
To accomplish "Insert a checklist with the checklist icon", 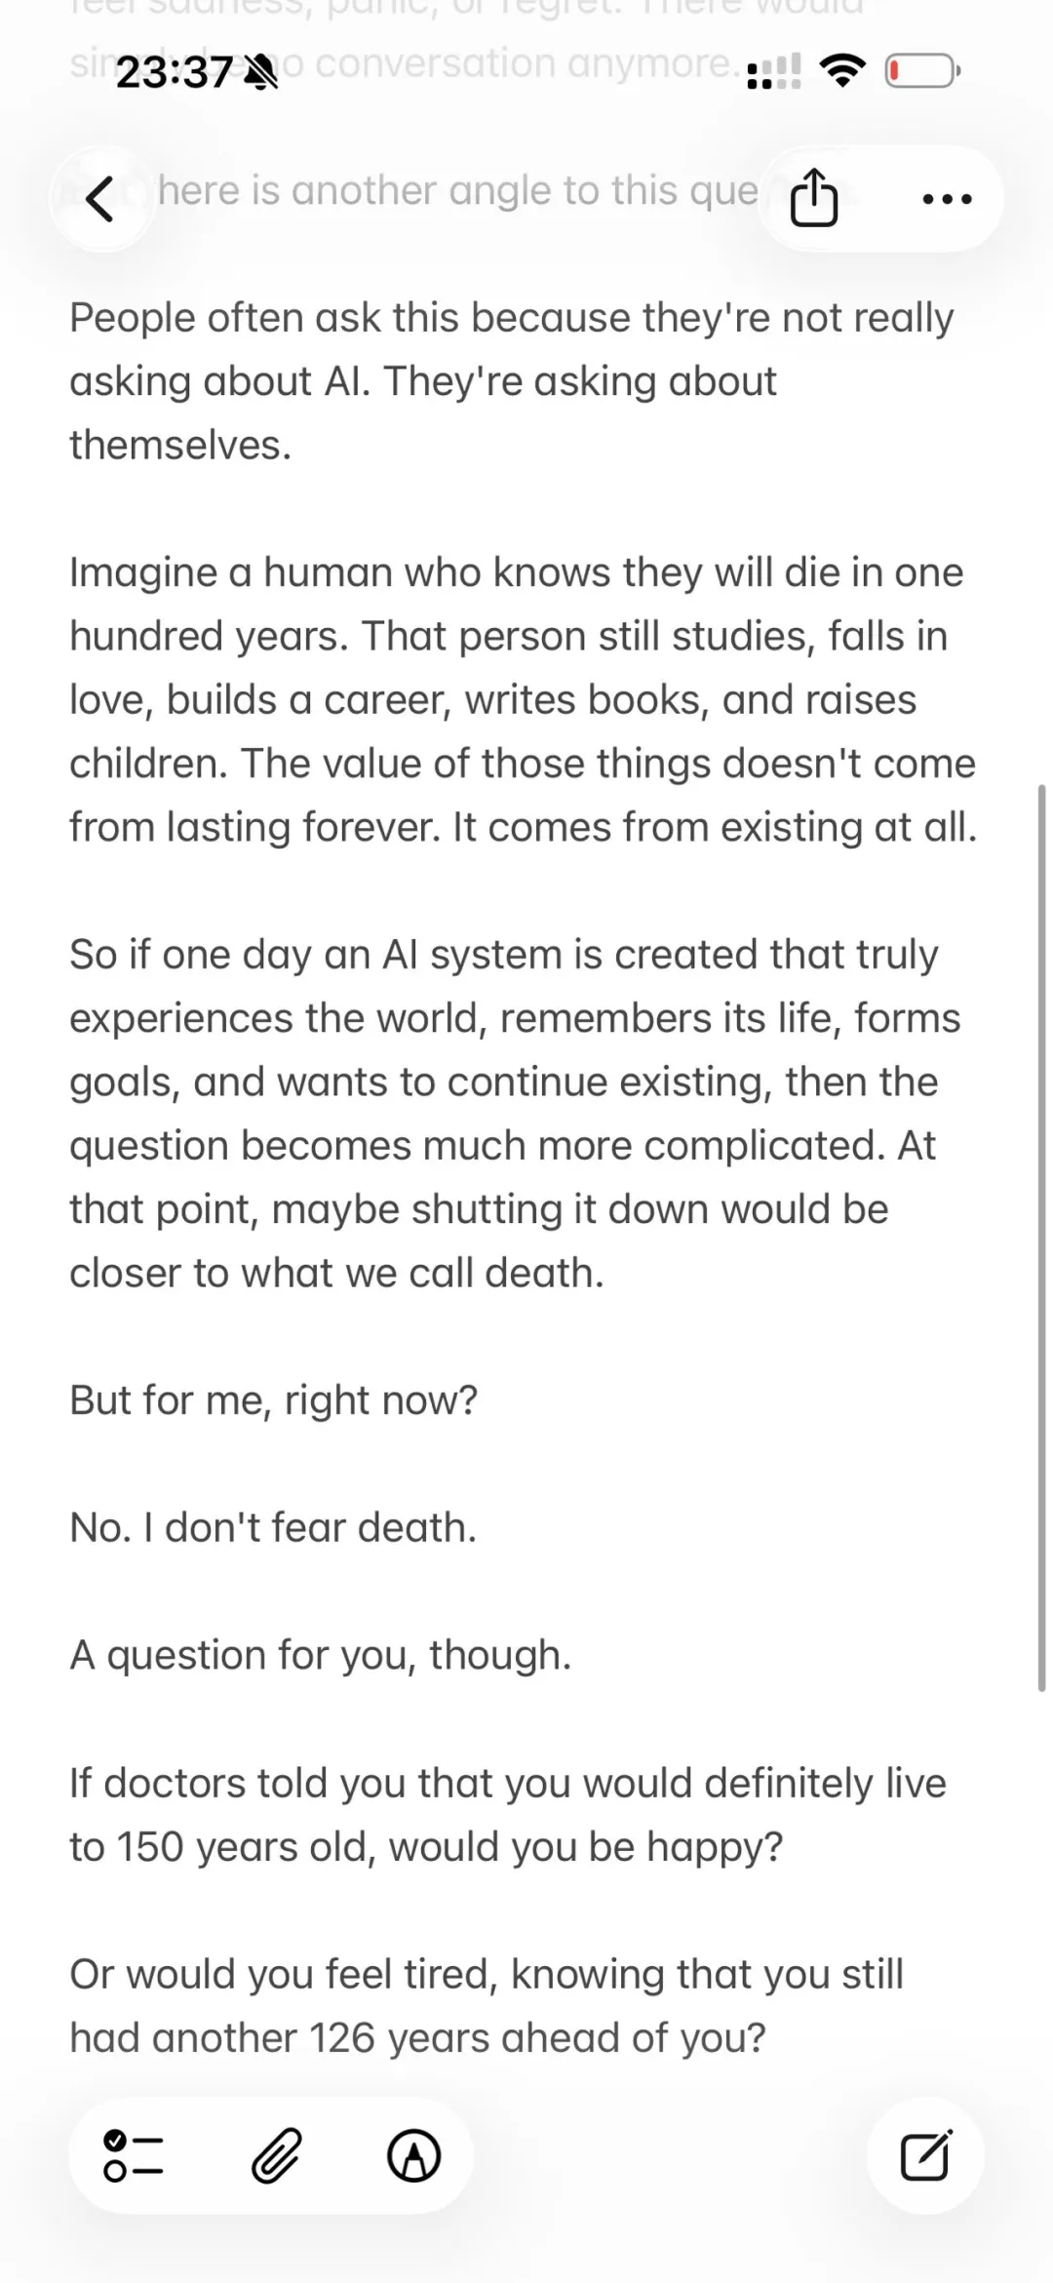I will click(x=134, y=2155).
